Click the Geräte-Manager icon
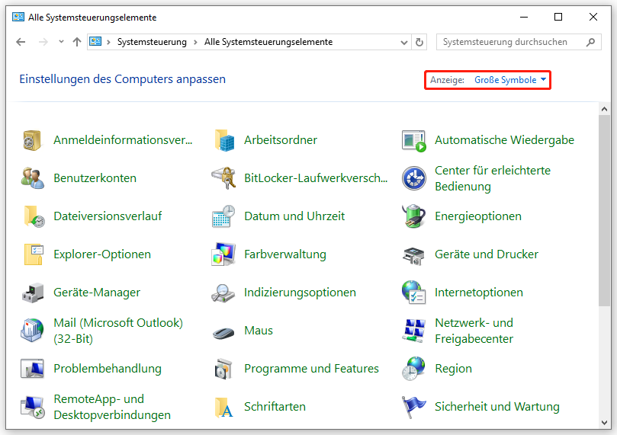Screen dimensions: 617x435 33,293
